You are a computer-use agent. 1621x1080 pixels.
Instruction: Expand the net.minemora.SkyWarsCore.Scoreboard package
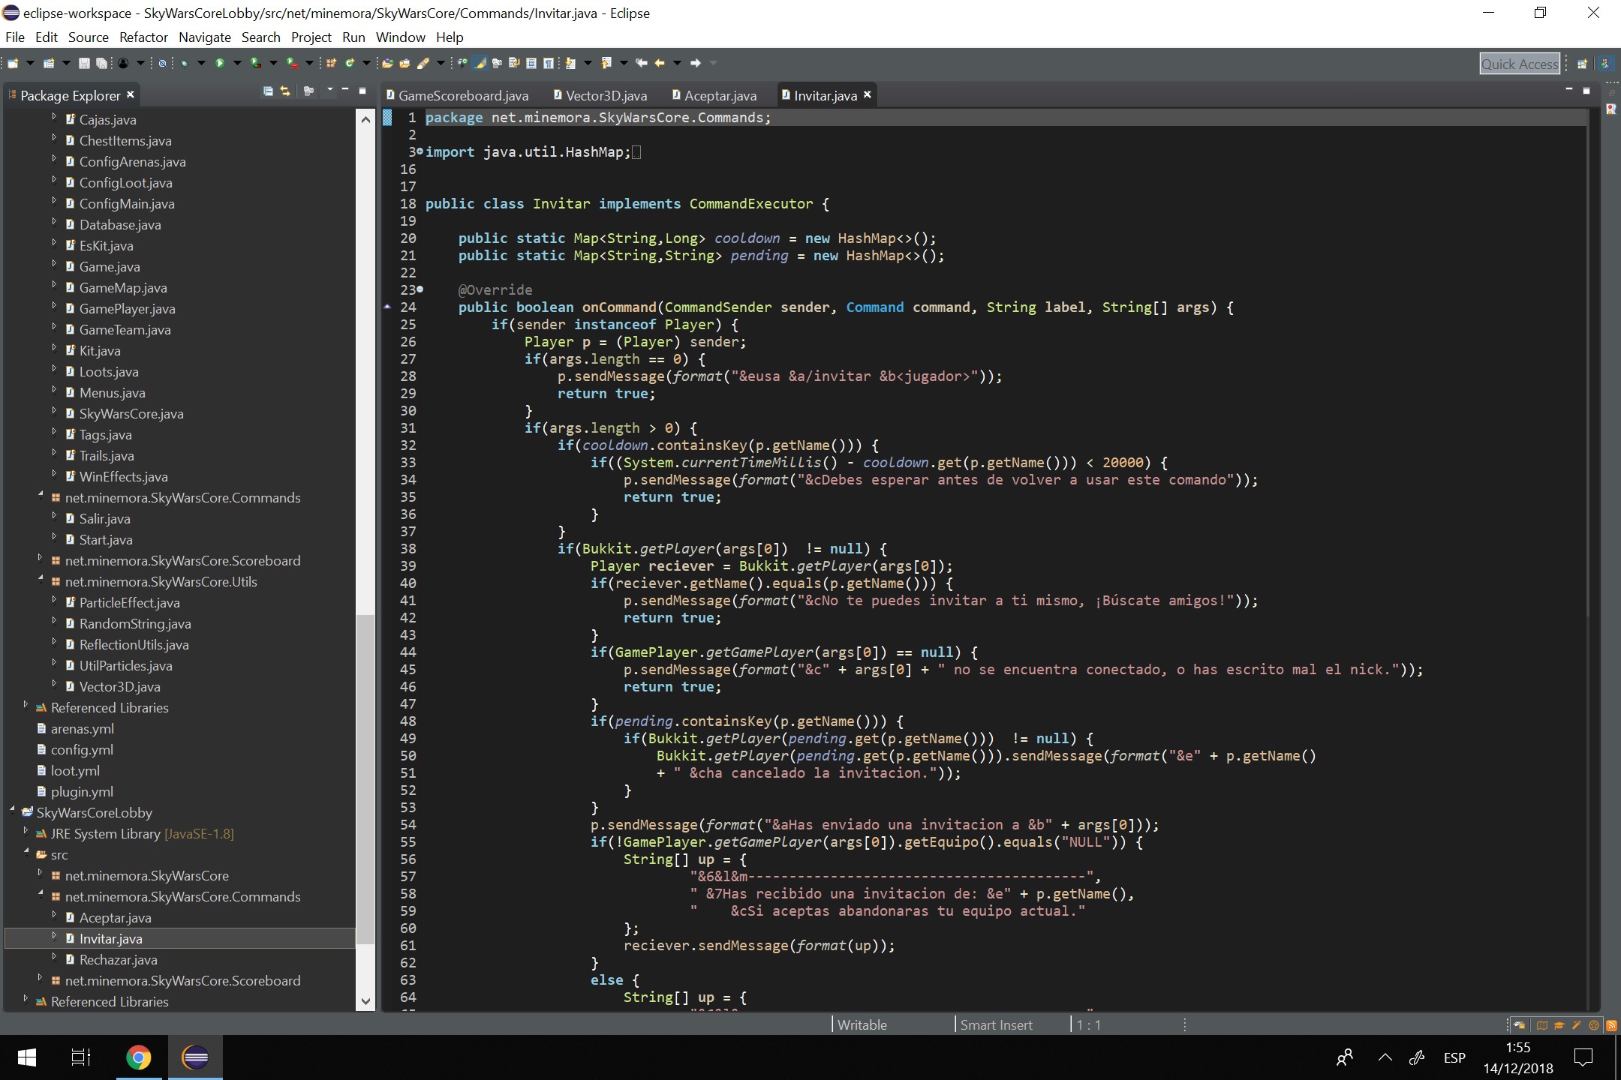pos(41,559)
